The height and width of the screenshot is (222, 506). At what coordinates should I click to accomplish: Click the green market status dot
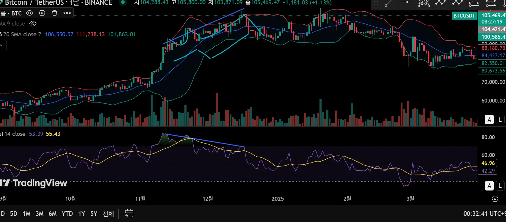pyautogui.click(x=122, y=2)
